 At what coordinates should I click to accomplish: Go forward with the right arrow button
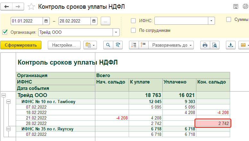pos(18,7)
